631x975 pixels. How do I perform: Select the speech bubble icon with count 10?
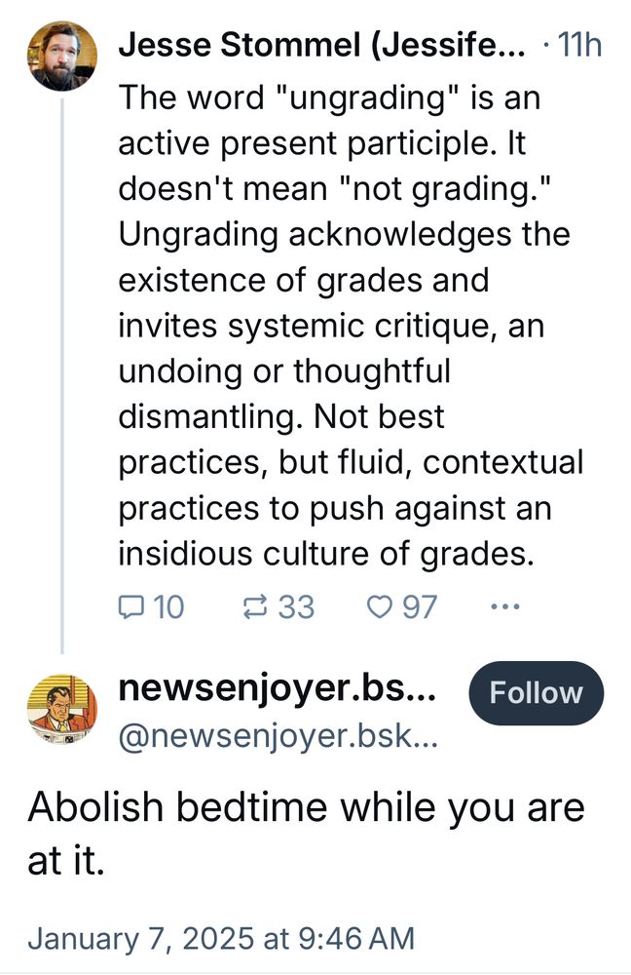click(130, 606)
